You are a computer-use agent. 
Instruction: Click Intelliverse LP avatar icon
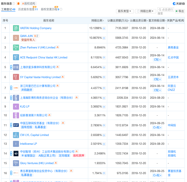[x=16, y=144]
